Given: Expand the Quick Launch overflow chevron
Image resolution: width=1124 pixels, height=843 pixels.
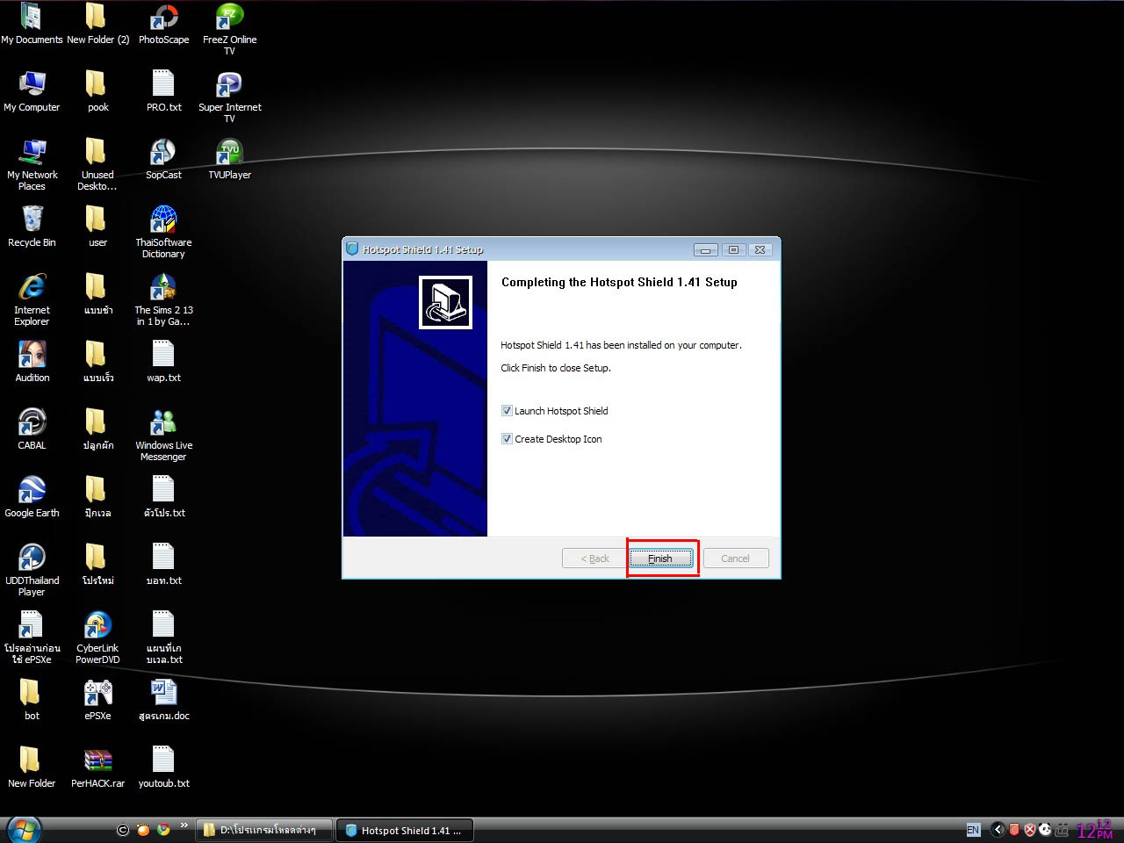Looking at the screenshot, I should click(x=184, y=825).
